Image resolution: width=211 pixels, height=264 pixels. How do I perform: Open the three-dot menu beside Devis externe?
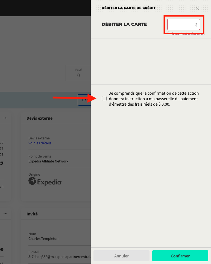coord(5,118)
